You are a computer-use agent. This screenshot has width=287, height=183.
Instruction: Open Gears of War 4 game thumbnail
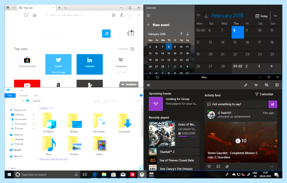tap(162, 134)
